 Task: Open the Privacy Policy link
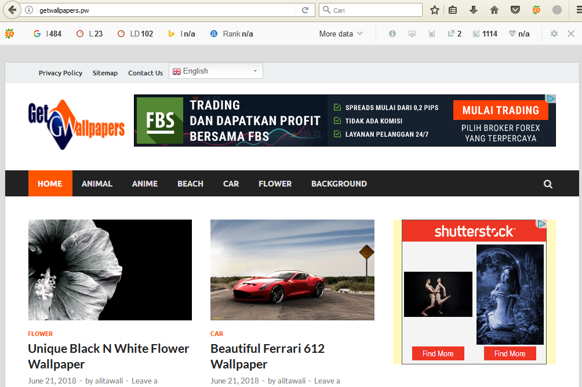(60, 73)
